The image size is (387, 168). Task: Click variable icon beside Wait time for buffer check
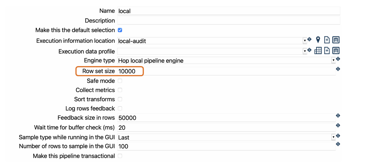338,126
